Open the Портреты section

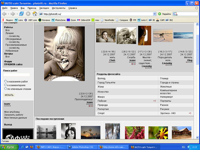[165, 101]
